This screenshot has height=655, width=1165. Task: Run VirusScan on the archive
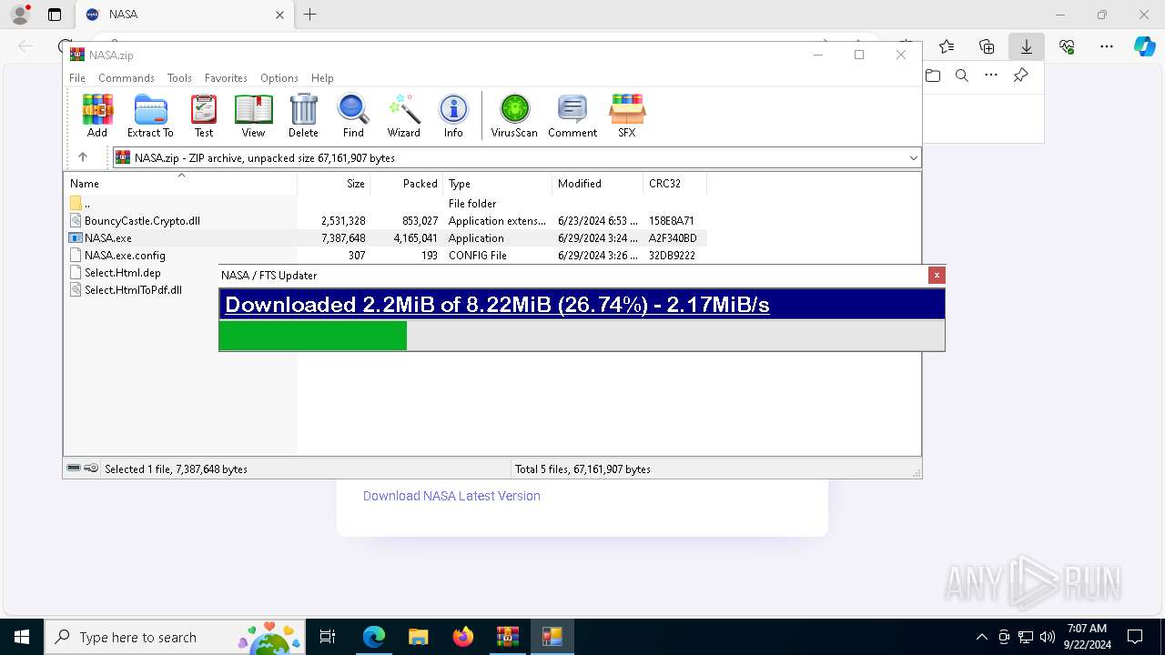tap(514, 116)
